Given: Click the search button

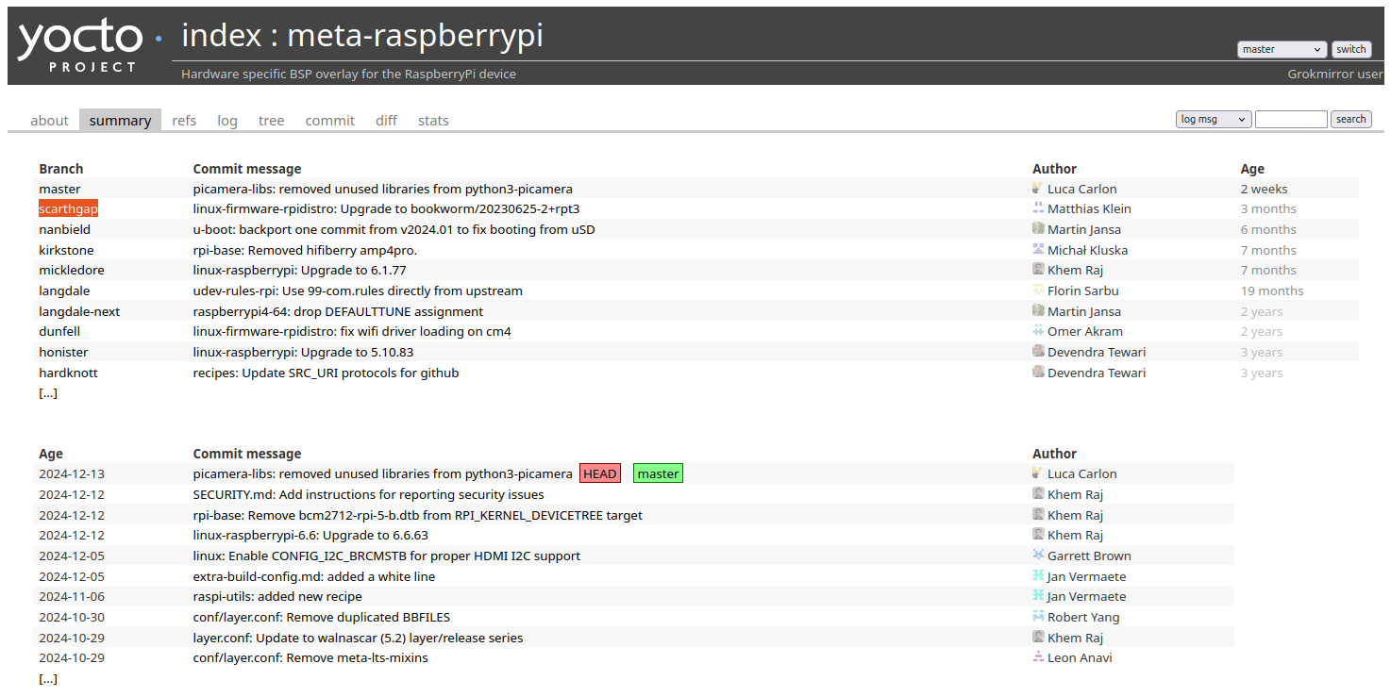Looking at the screenshot, I should [1350, 118].
